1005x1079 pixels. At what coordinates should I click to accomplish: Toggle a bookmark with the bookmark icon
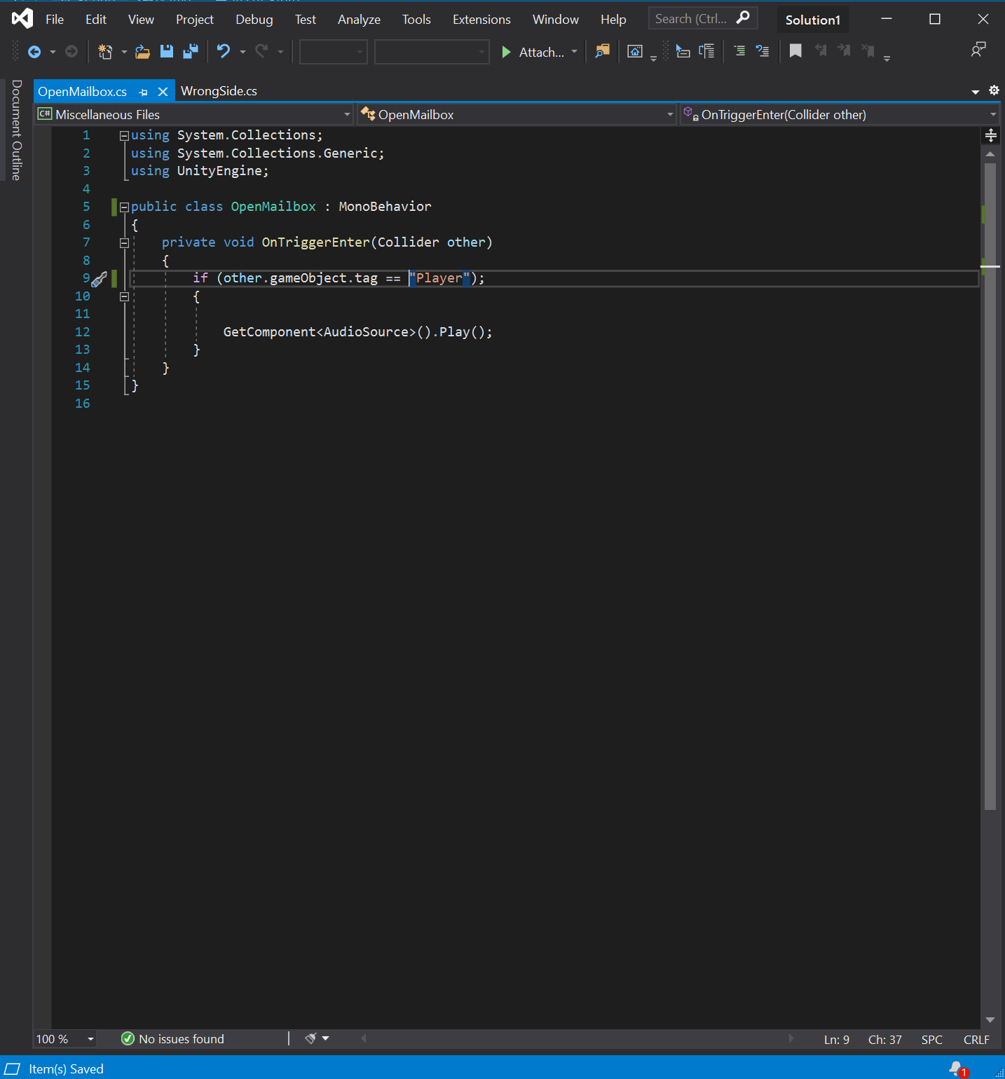pos(795,51)
